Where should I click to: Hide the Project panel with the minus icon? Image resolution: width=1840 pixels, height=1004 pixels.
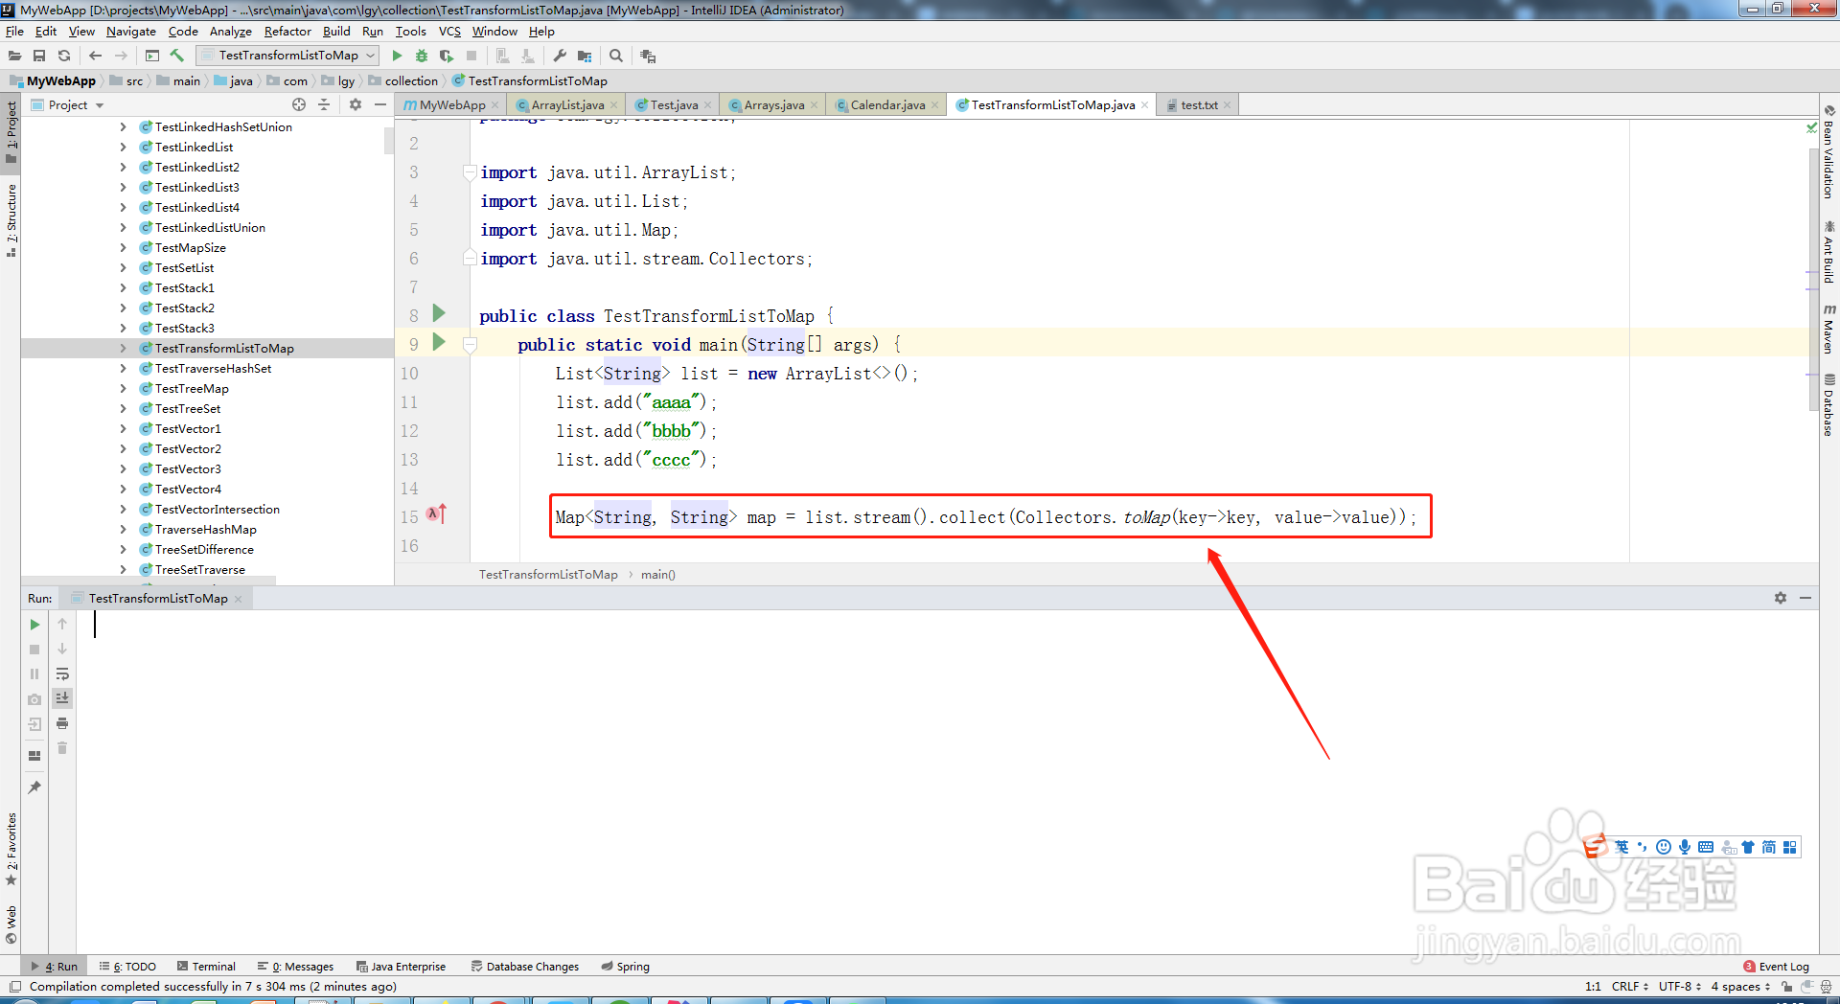pos(380,104)
